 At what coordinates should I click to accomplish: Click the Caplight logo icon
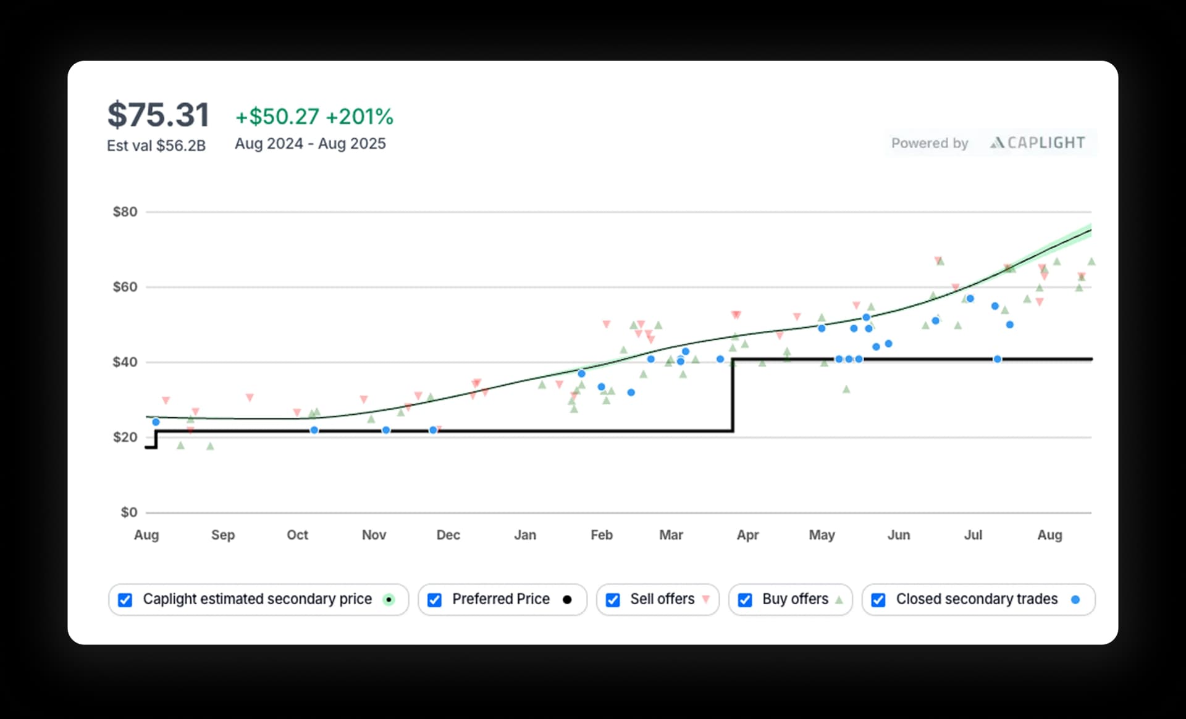996,143
